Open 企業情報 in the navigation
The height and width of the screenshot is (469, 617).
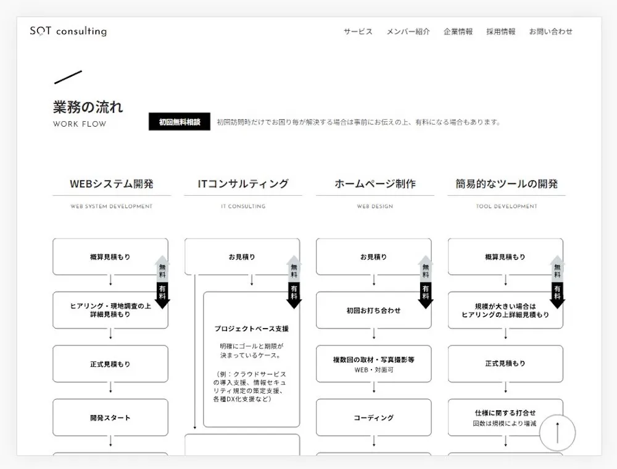click(x=458, y=32)
